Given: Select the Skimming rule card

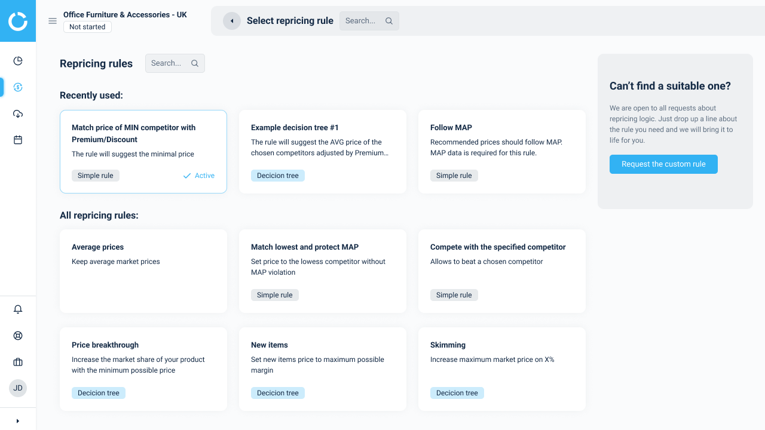Looking at the screenshot, I should point(502,369).
